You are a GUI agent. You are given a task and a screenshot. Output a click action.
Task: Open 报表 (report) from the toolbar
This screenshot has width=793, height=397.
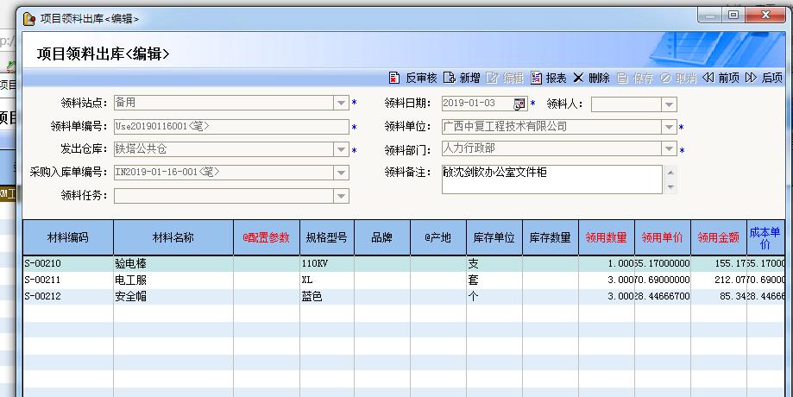tap(537, 78)
